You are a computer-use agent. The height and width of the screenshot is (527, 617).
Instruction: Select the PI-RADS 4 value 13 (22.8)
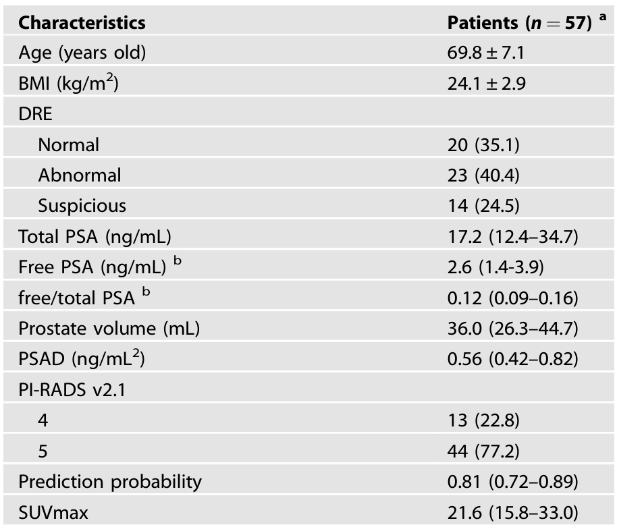click(483, 420)
